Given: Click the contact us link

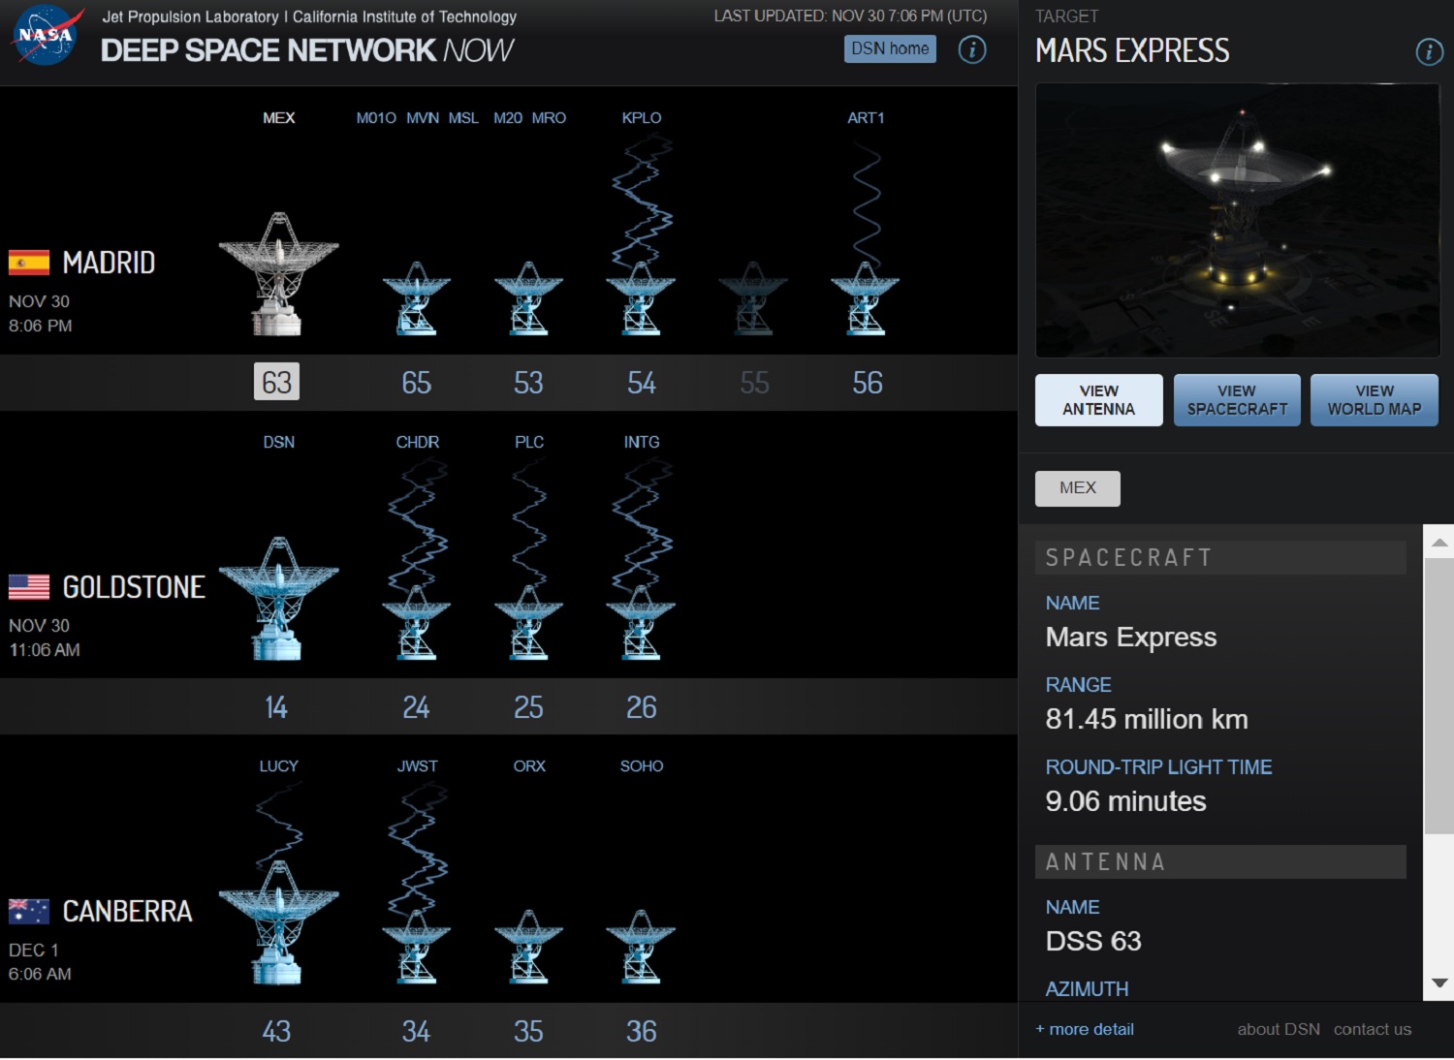Looking at the screenshot, I should click(1372, 1029).
